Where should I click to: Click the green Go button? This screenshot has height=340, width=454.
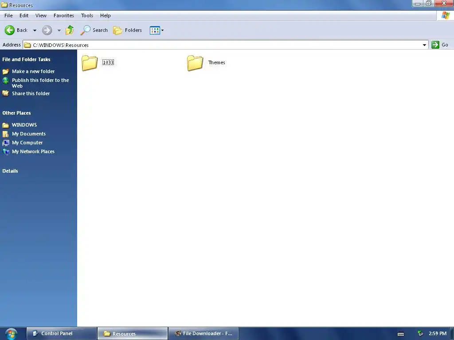point(440,45)
